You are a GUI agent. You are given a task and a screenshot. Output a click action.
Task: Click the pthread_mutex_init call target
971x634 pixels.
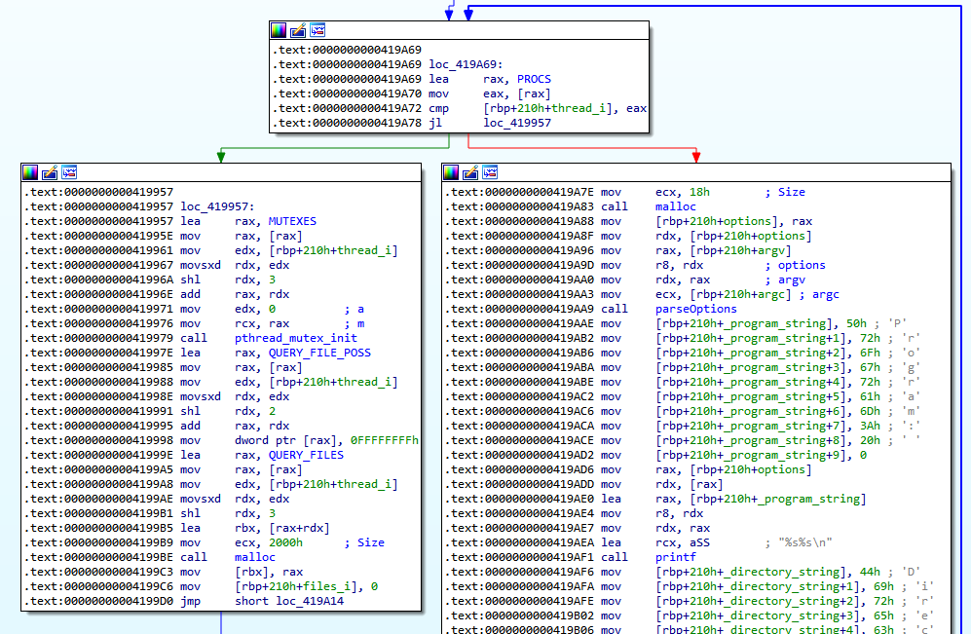point(296,338)
